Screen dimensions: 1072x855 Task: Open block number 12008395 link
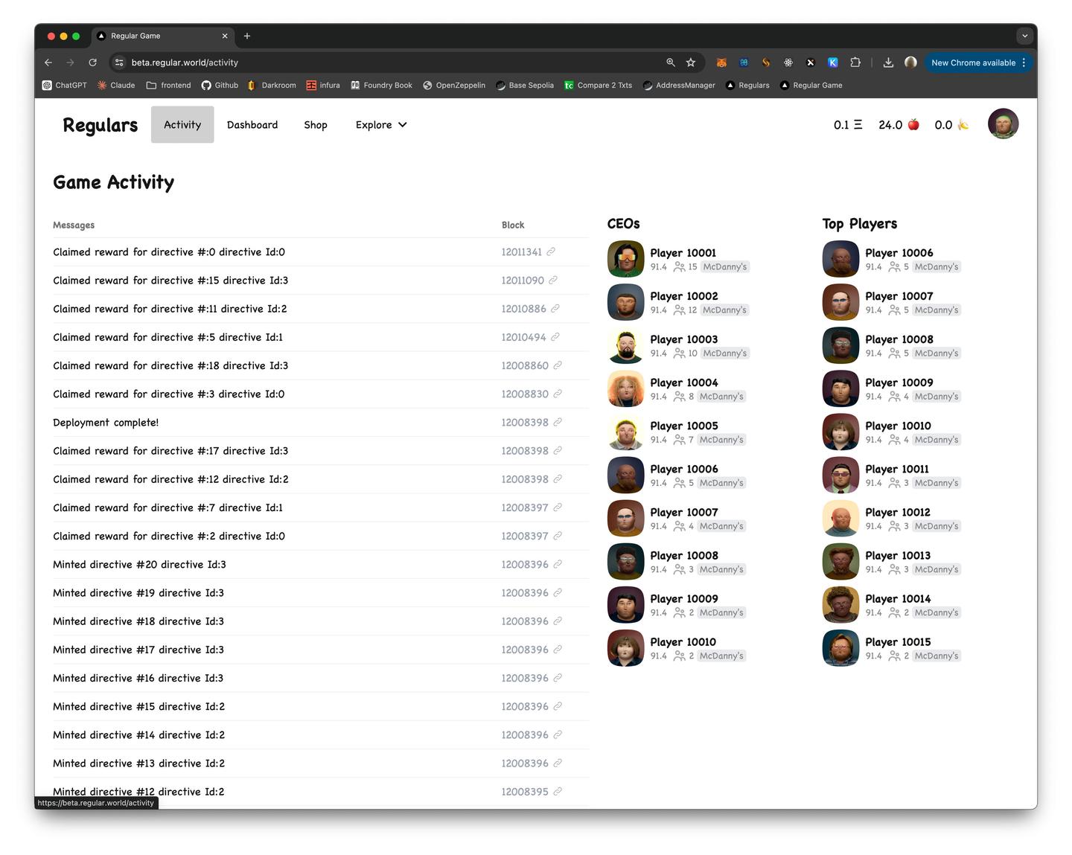pos(525,792)
